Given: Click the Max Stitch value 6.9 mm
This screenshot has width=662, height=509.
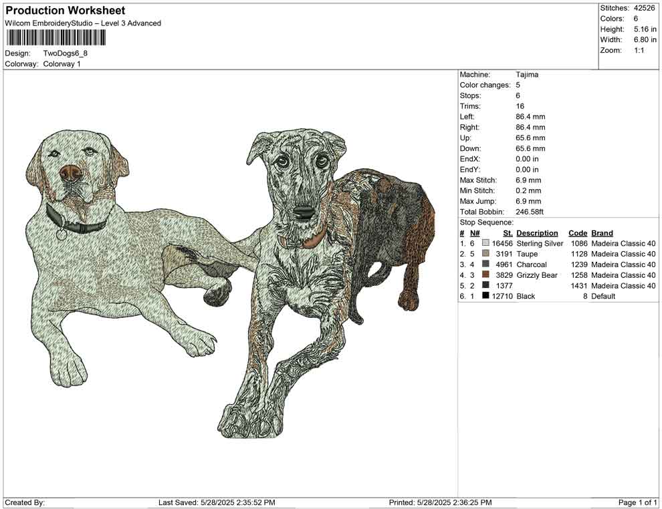Looking at the screenshot, I should [x=528, y=180].
